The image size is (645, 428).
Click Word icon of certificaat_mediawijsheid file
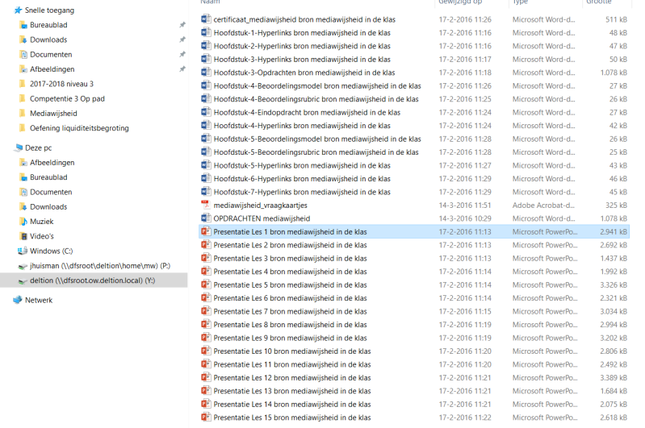[x=206, y=19]
